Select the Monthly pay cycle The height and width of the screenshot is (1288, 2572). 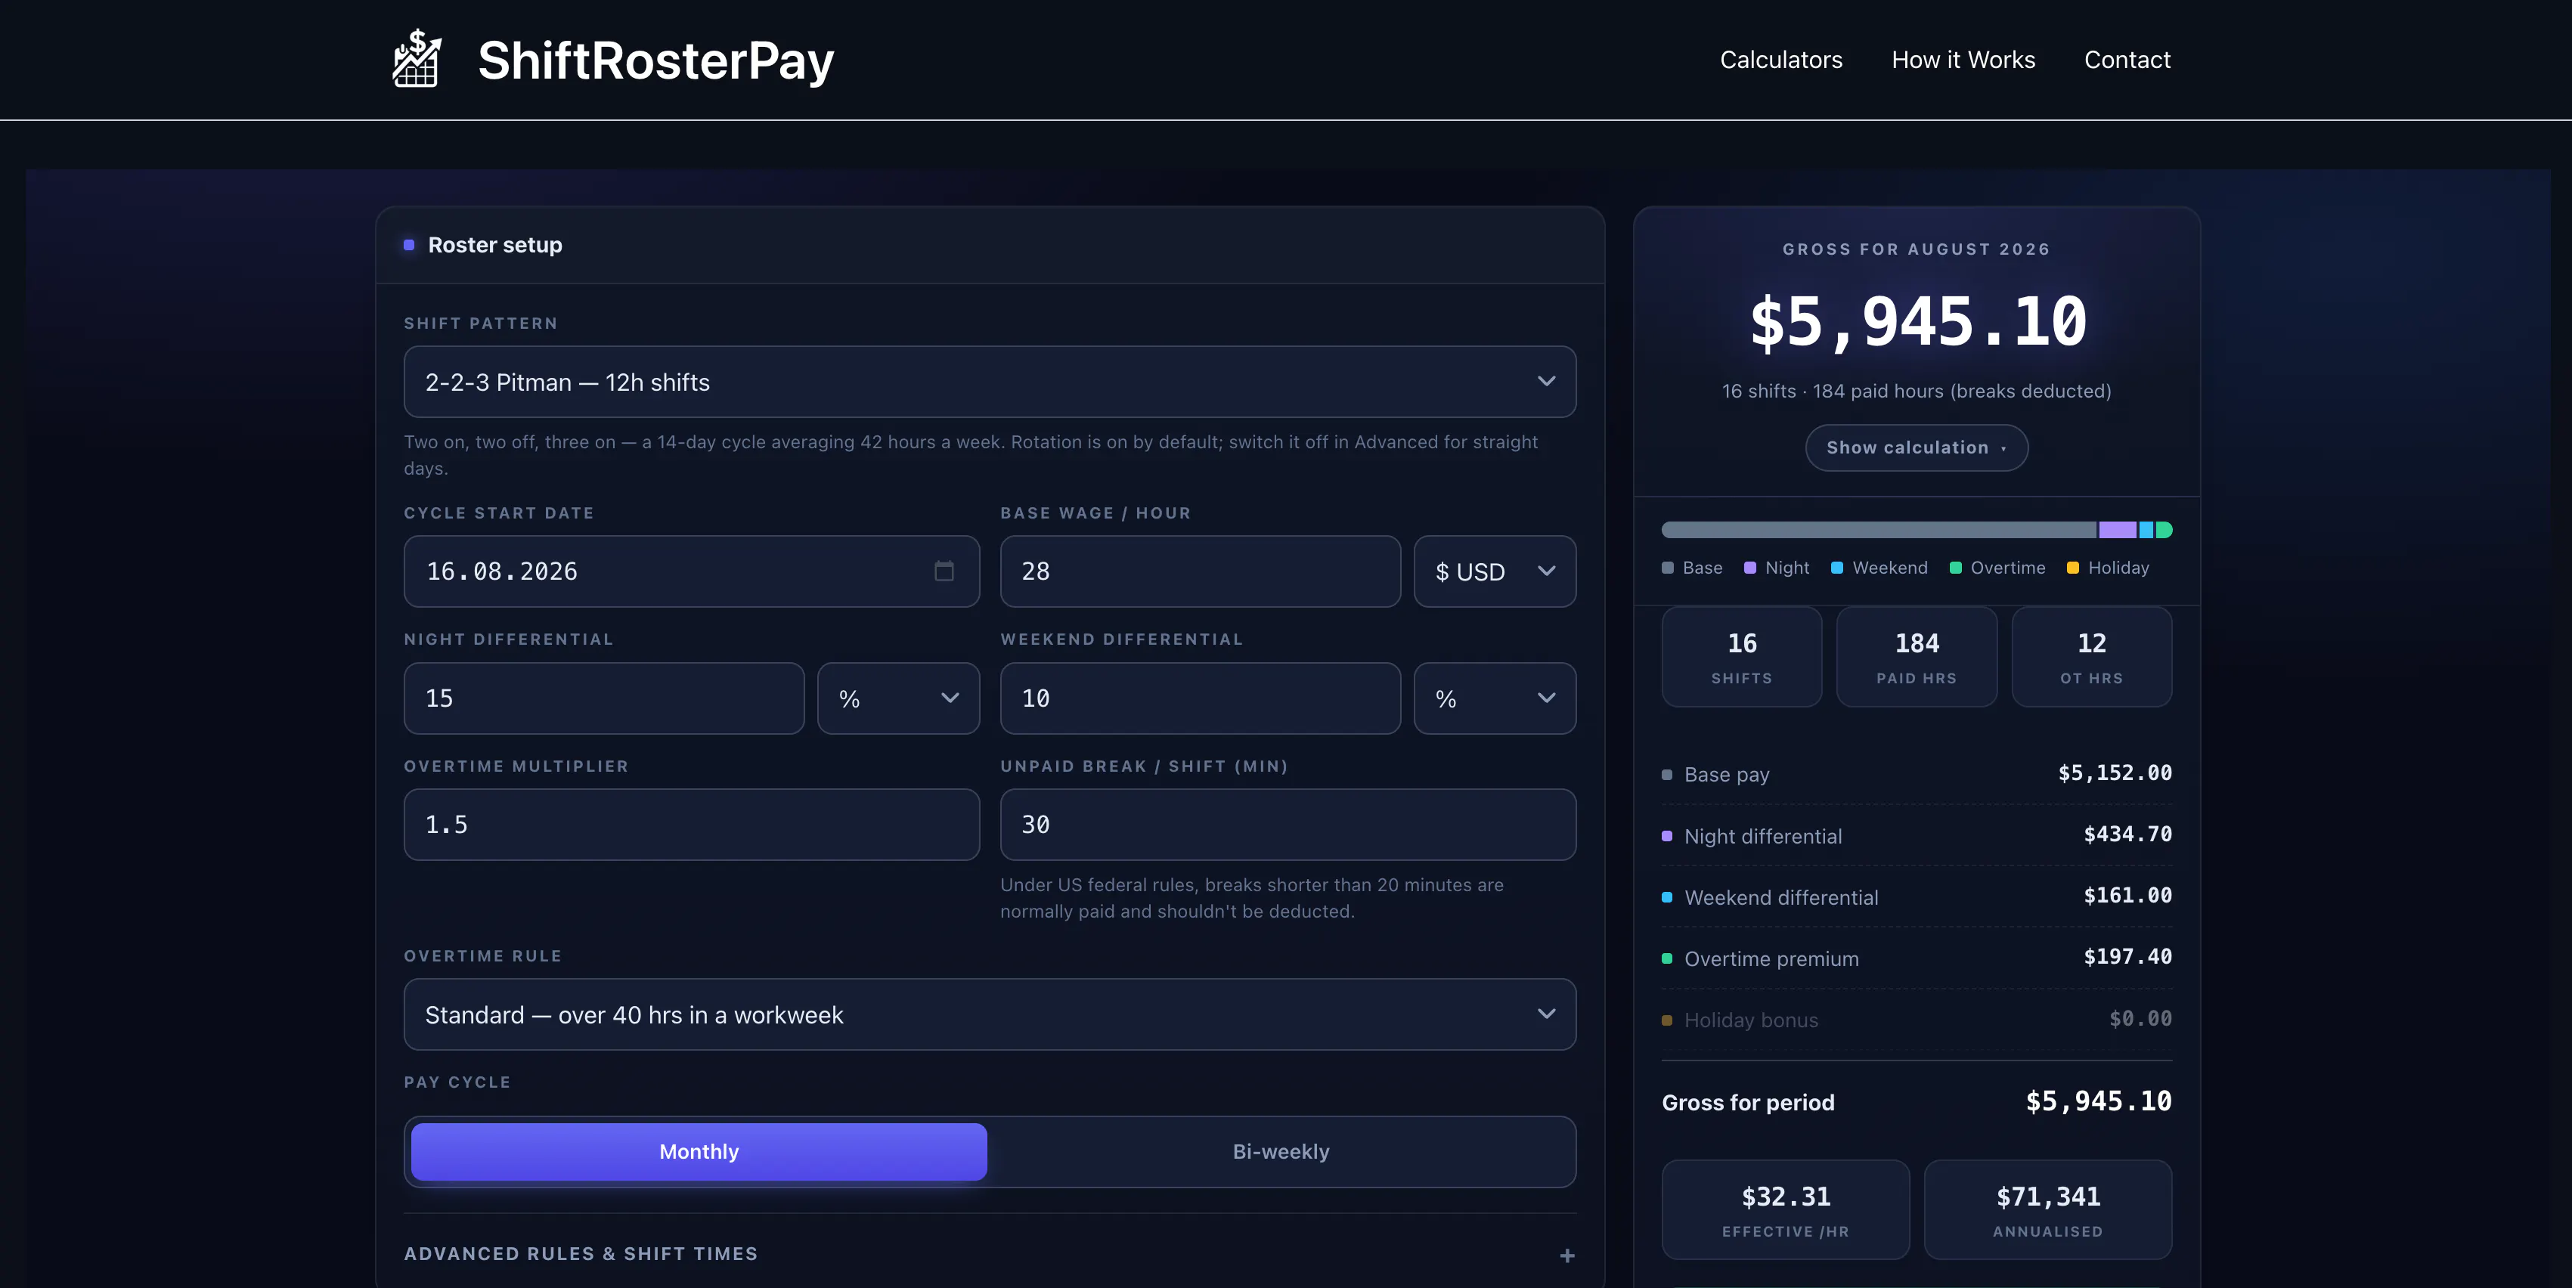point(699,1151)
